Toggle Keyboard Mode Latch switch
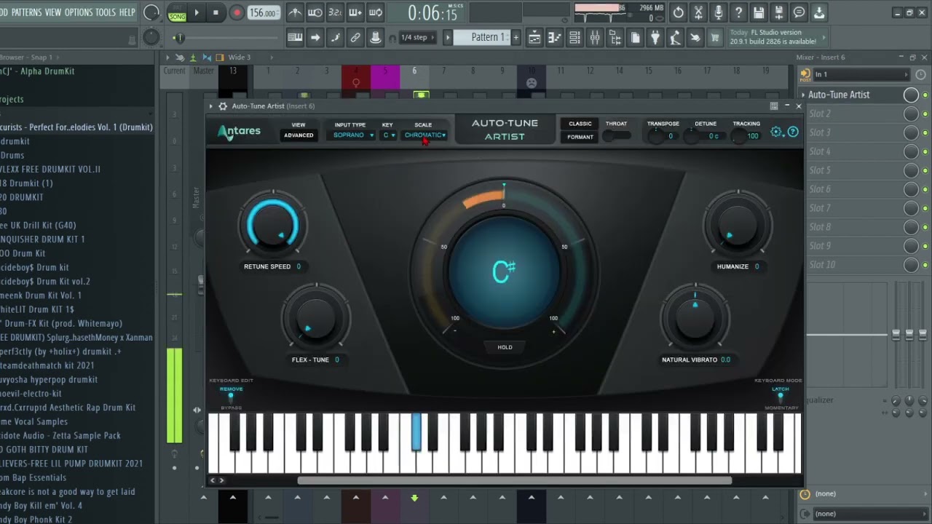The width and height of the screenshot is (932, 524). 781,396
